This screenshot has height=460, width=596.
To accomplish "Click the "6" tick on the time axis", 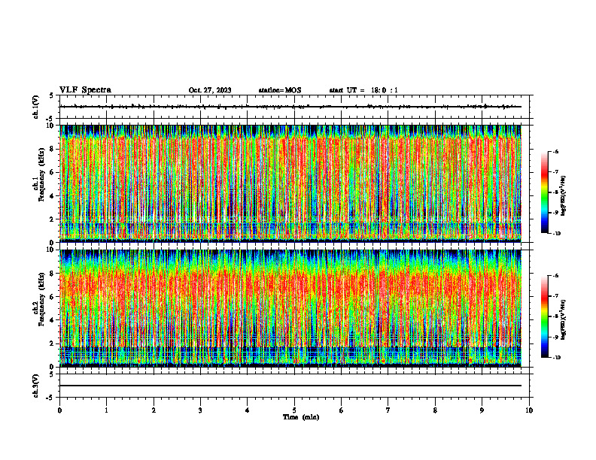I will [x=342, y=410].
